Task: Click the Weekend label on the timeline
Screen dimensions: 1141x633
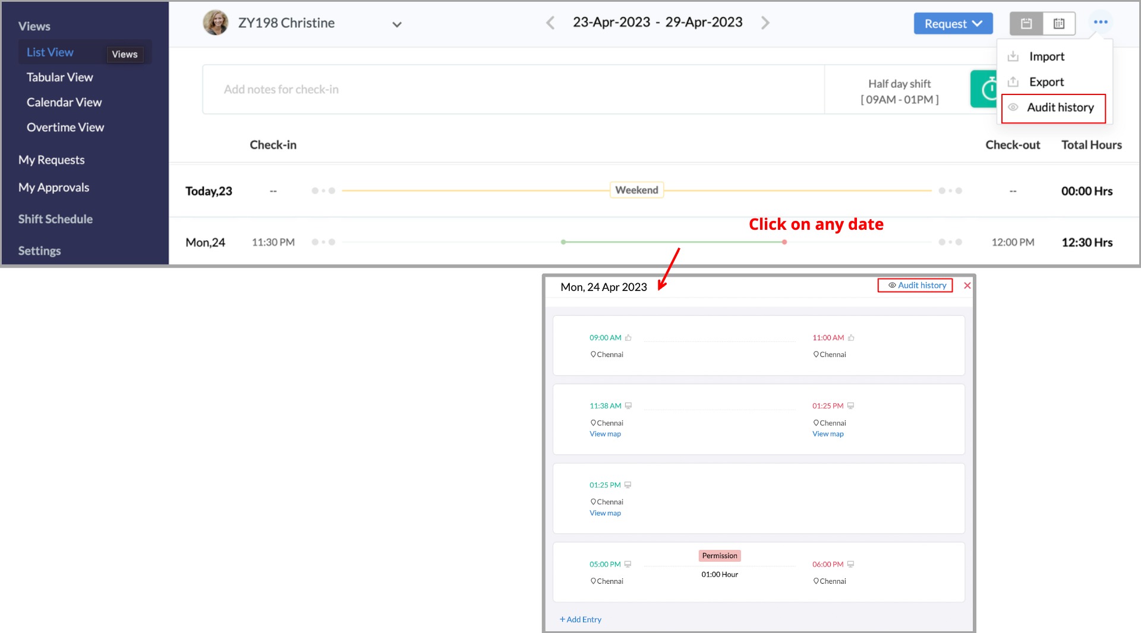Action: pyautogui.click(x=636, y=190)
